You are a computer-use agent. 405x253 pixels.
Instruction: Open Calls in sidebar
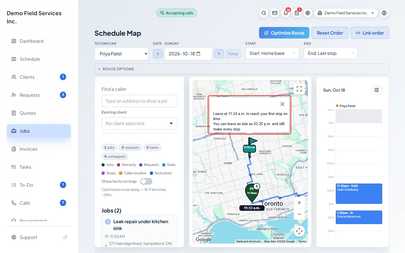[x=39, y=203]
